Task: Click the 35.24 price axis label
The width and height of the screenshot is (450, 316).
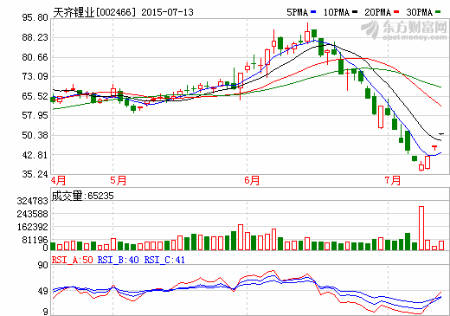Action: point(35,174)
